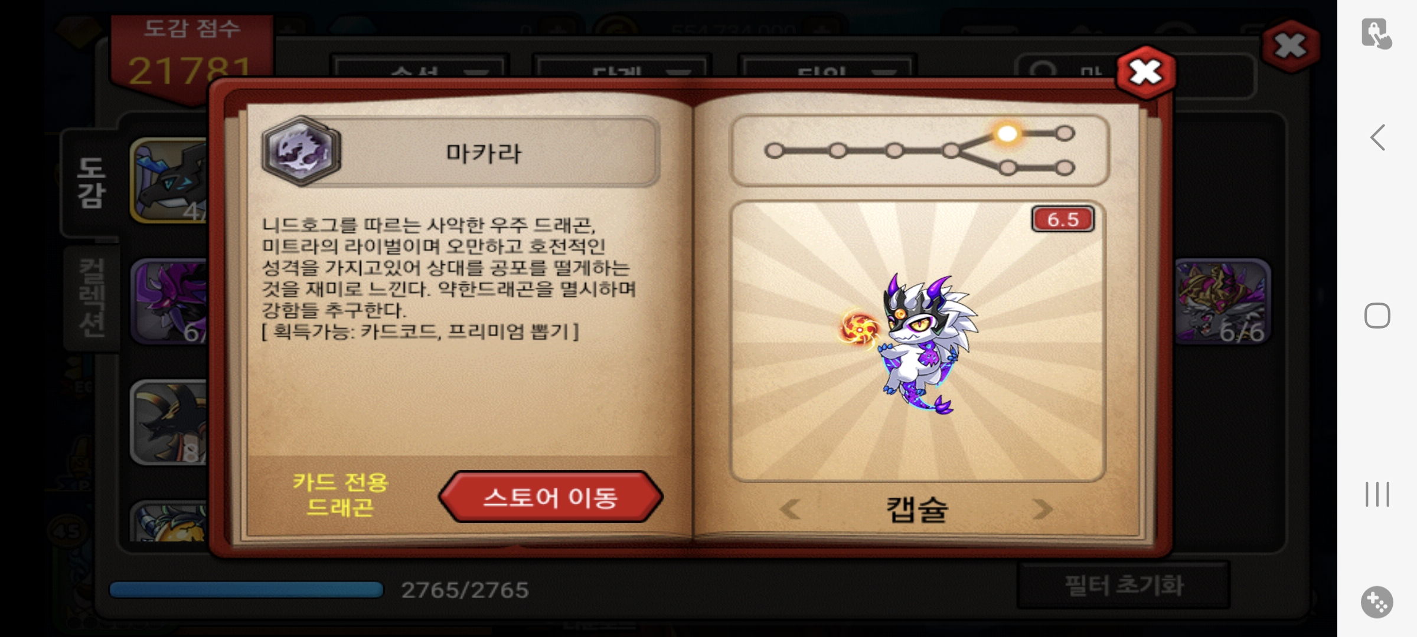Go to store with 스토어 이동 button
Screen dimensions: 1417x637
[550, 497]
